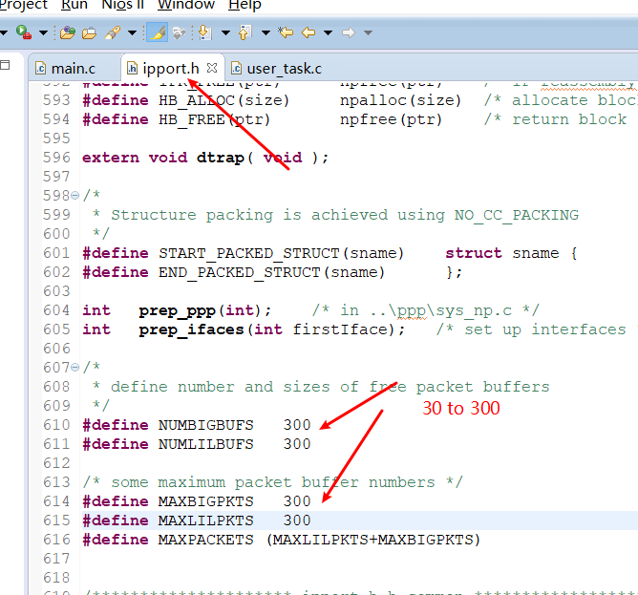Viewport: 638px width, 595px height.
Task: Click line number 596 in the gutter
Action: [56, 158]
